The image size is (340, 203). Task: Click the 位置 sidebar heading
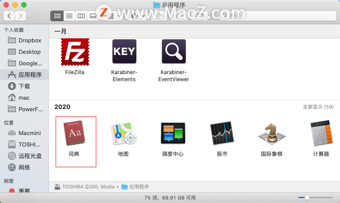pos(9,123)
